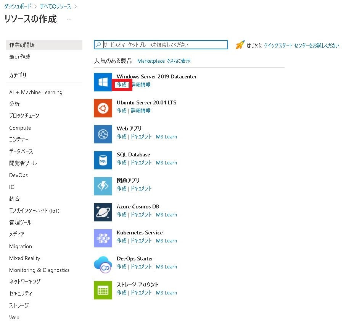Click the Azure Cosmos DB planet icon
354x330 pixels.
pyautogui.click(x=103, y=212)
